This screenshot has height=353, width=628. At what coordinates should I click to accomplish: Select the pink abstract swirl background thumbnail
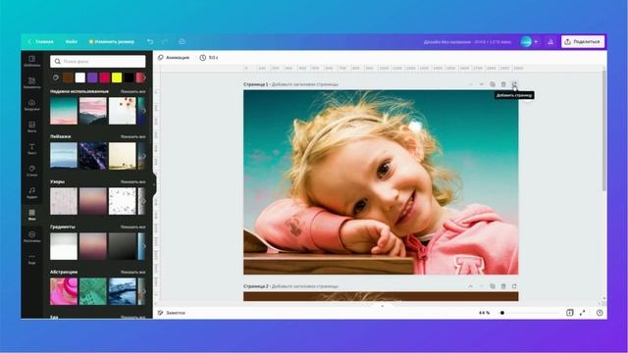click(64, 291)
